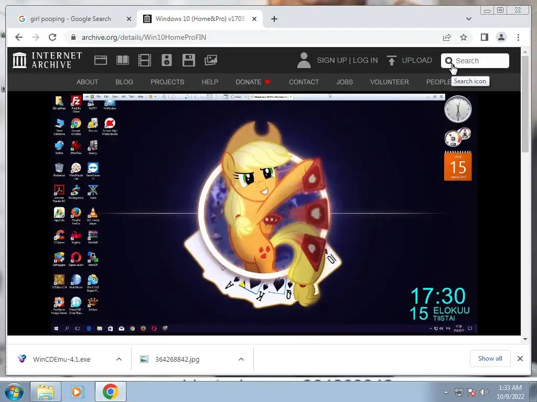Go back with the browser back arrow

[19, 37]
